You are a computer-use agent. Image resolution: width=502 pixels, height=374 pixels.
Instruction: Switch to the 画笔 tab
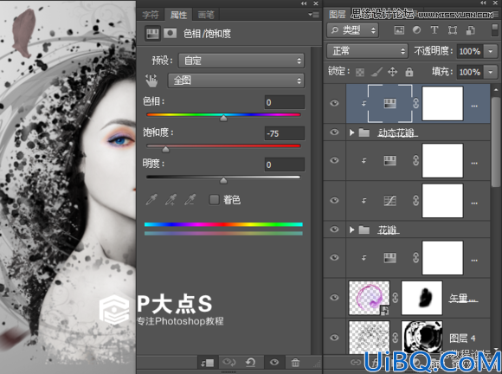(206, 15)
